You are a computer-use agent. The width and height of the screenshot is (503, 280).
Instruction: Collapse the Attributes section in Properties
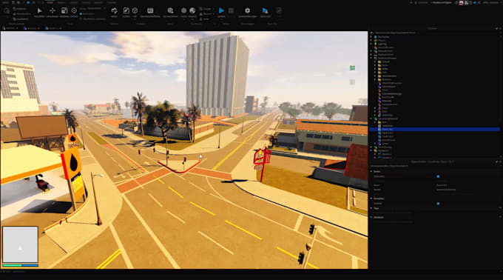371,217
